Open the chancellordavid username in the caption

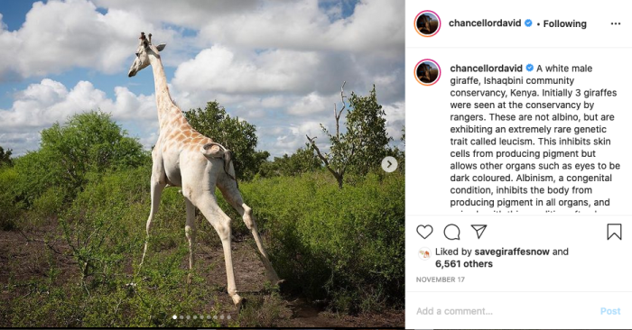486,69
